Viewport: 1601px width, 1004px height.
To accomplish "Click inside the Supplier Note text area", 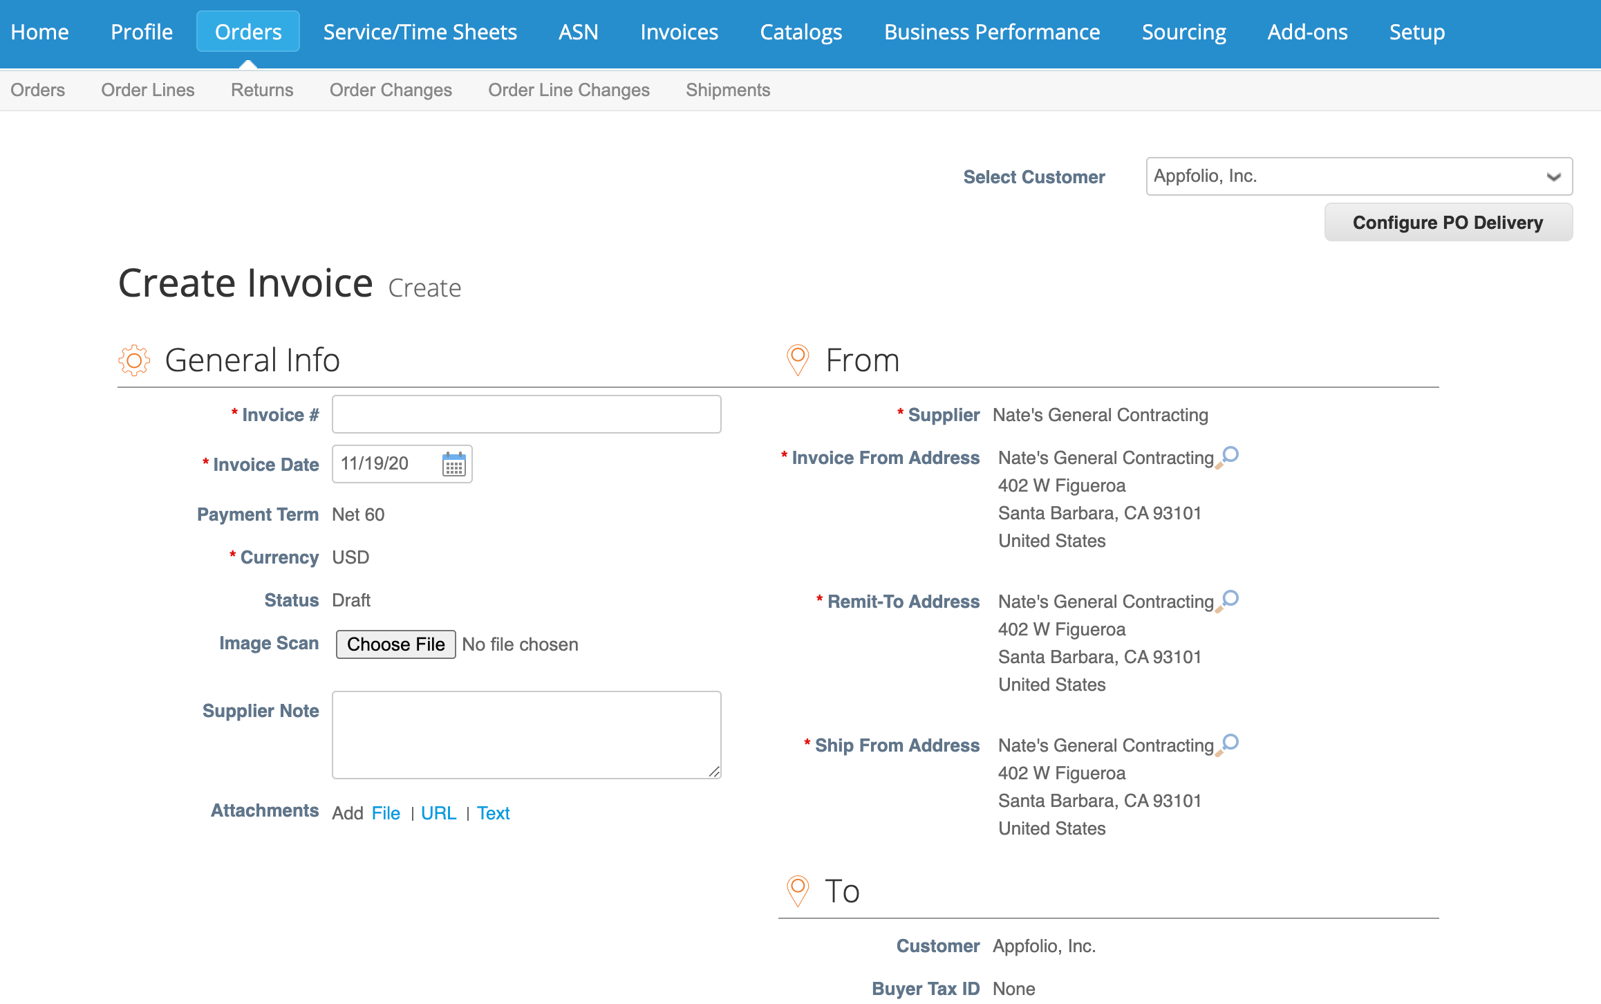I will (526, 734).
